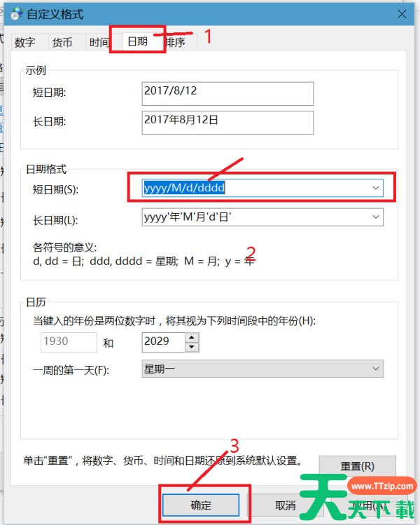Click the 一周的第一天(F): label
This screenshot has height=525, width=420.
click(x=71, y=370)
